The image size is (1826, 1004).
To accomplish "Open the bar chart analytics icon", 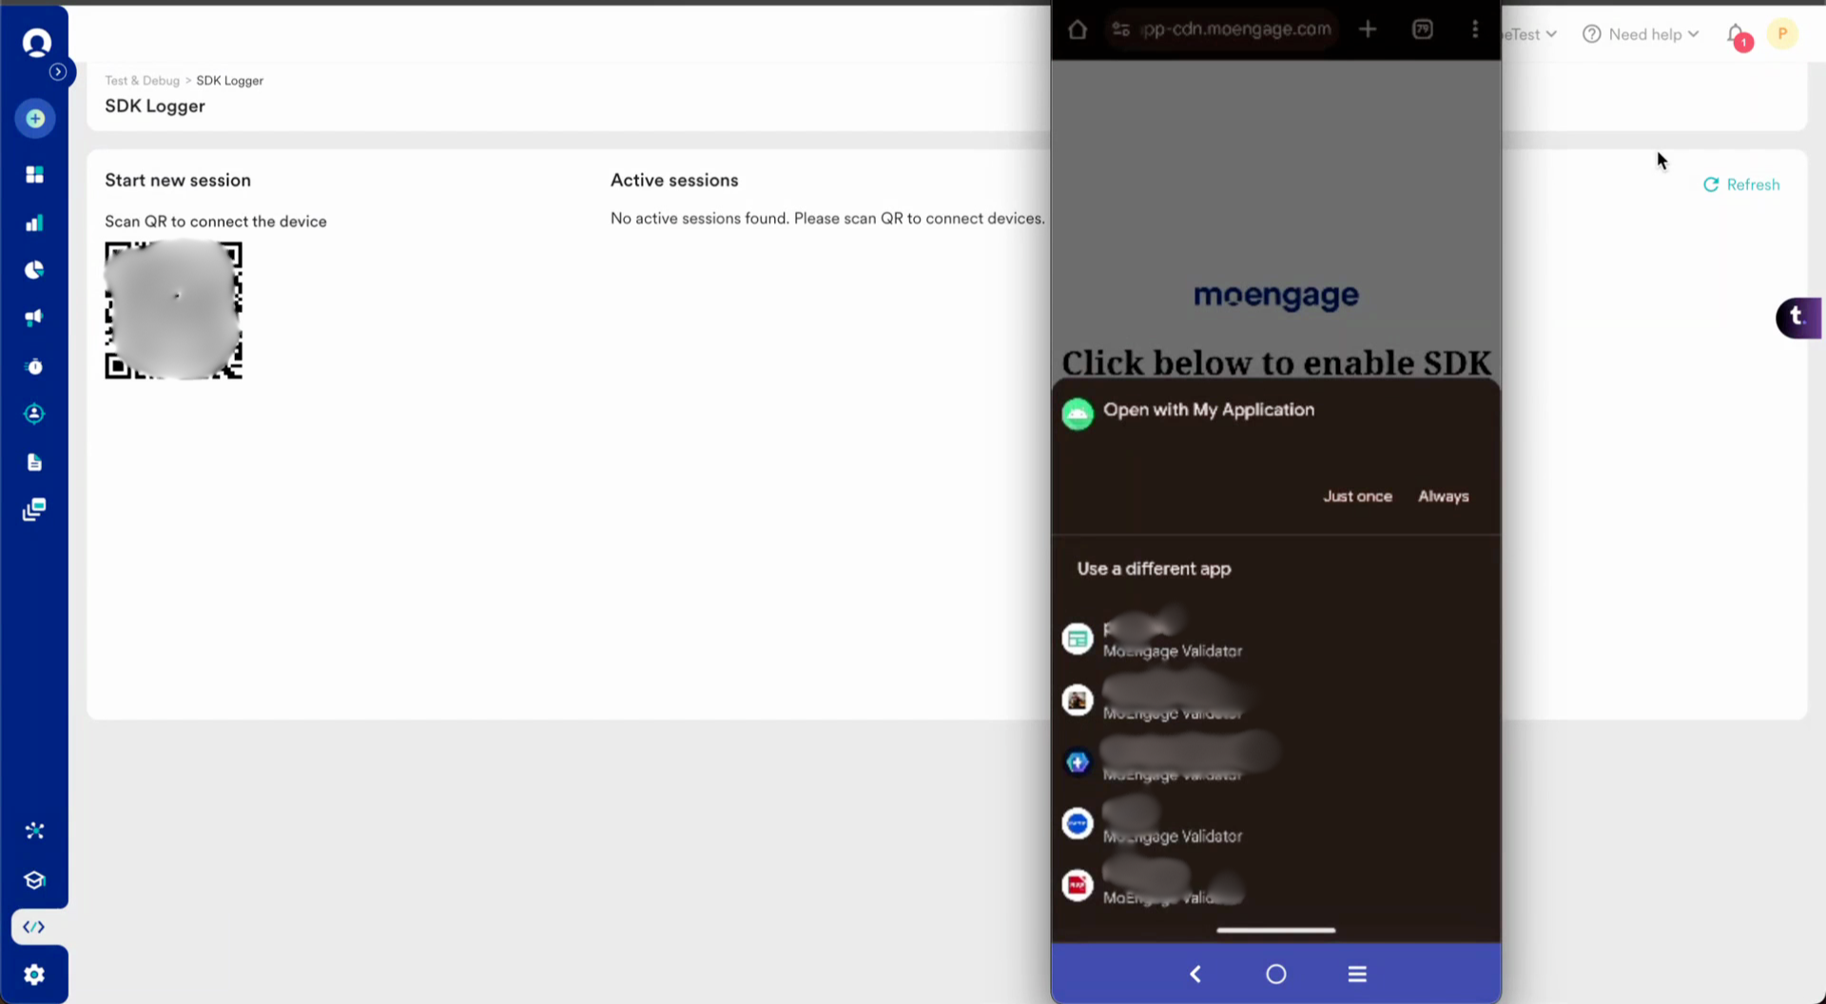I will pyautogui.click(x=35, y=223).
